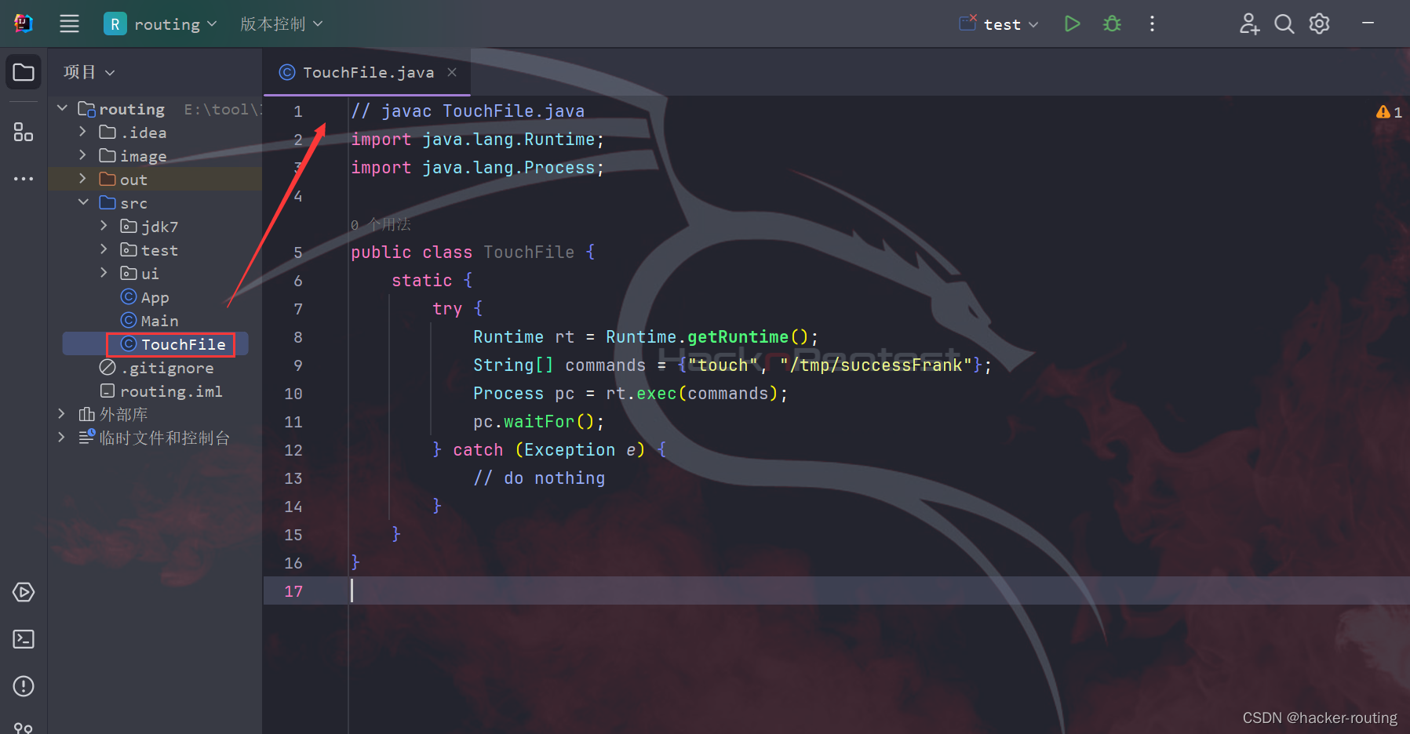Close the TouchFile.java tab
The image size is (1410, 734).
click(x=452, y=72)
